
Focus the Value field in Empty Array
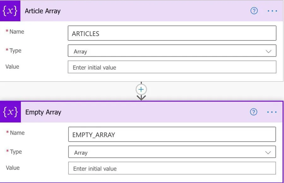pyautogui.click(x=172, y=169)
